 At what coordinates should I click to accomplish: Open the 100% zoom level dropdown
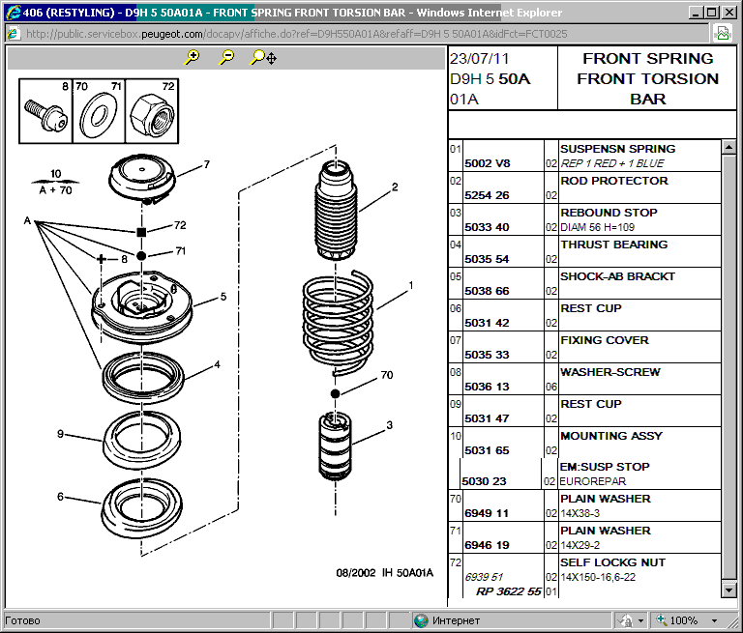click(716, 620)
